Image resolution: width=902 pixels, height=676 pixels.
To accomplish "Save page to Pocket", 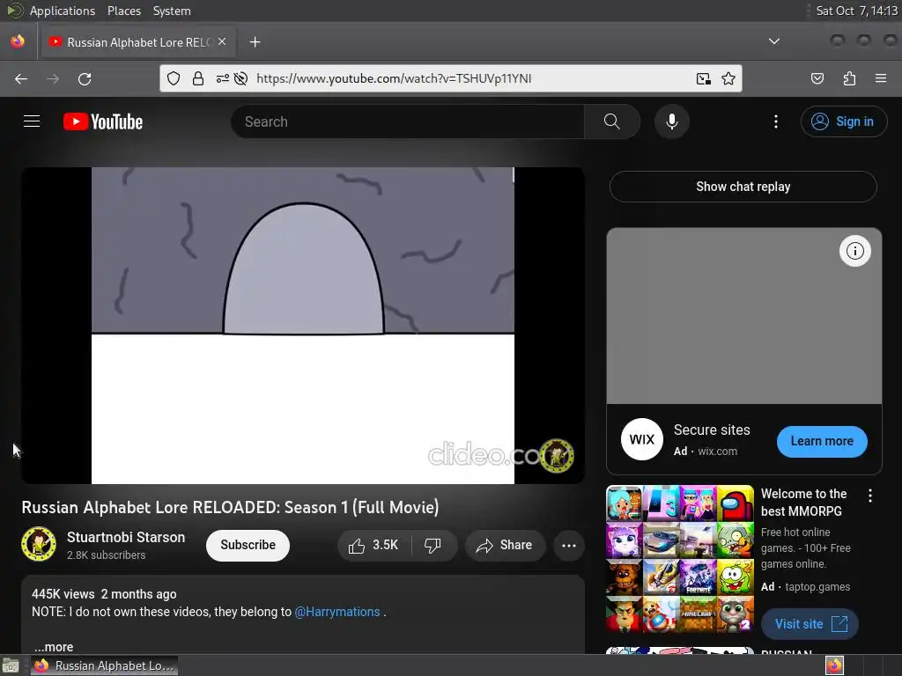I will coord(817,78).
